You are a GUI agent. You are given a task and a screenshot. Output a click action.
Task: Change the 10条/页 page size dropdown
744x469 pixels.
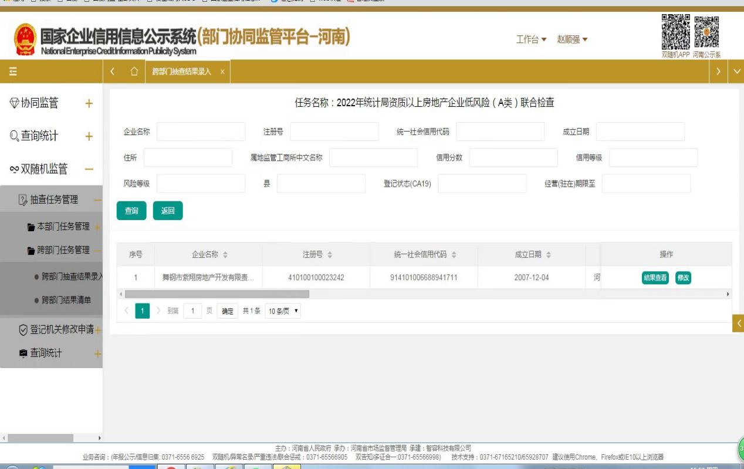(283, 312)
